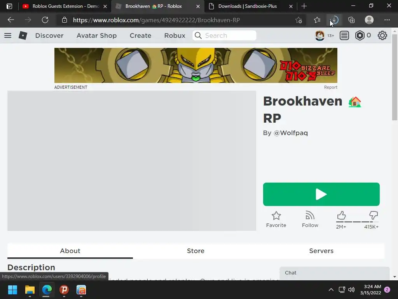The height and width of the screenshot is (299, 398).
Task: Open the Roblox settings gear icon
Action: pos(382,35)
